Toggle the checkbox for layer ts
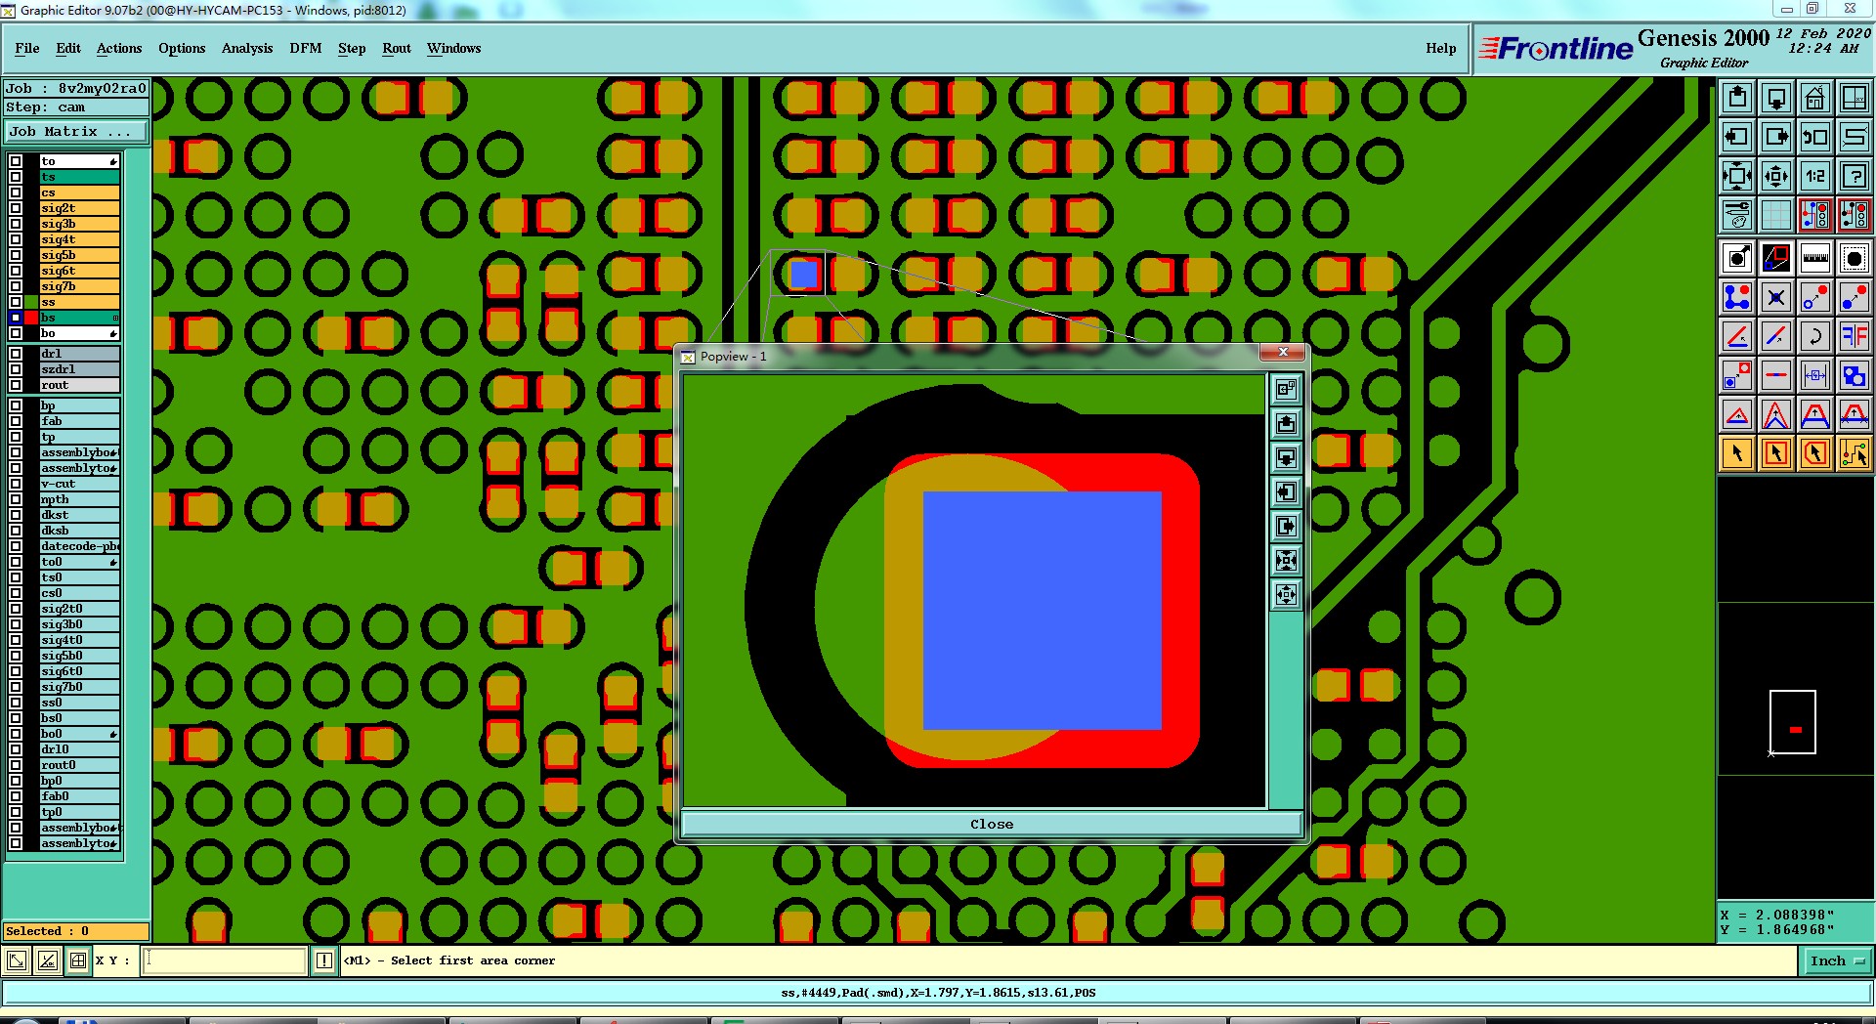The width and height of the screenshot is (1876, 1024). pos(16,177)
